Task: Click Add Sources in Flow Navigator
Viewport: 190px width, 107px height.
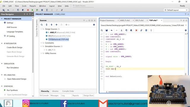Action: (12, 27)
